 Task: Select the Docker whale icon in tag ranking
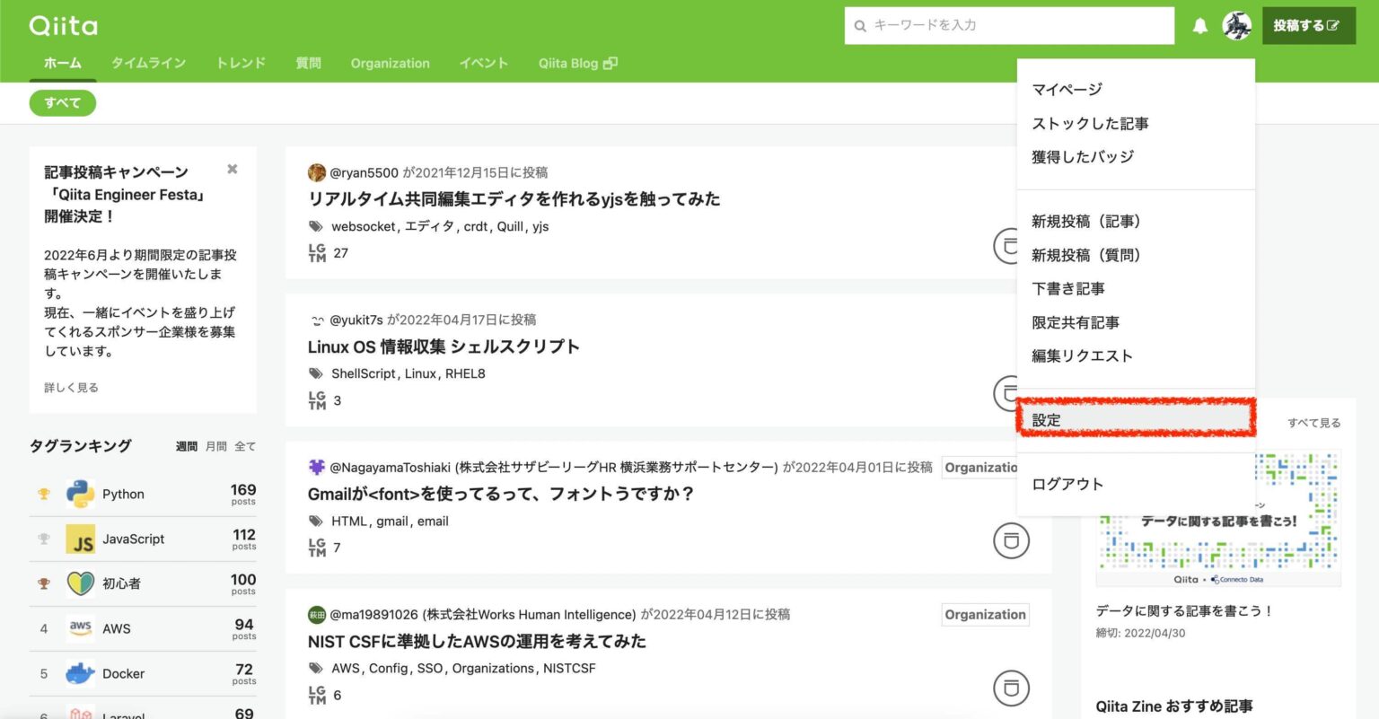pos(81,673)
